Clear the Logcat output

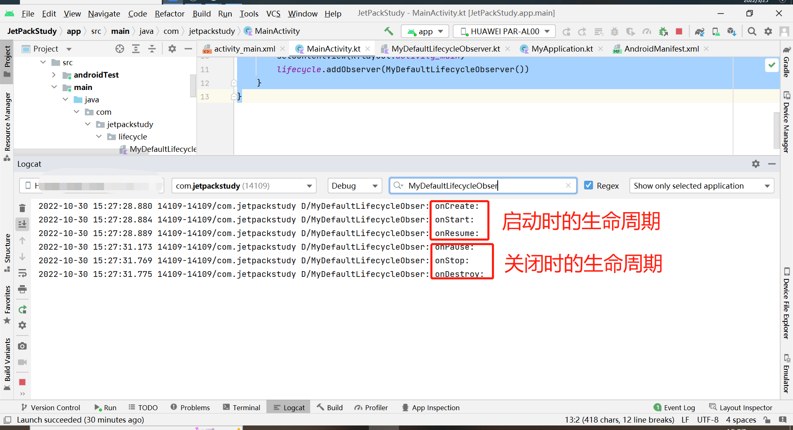22,208
